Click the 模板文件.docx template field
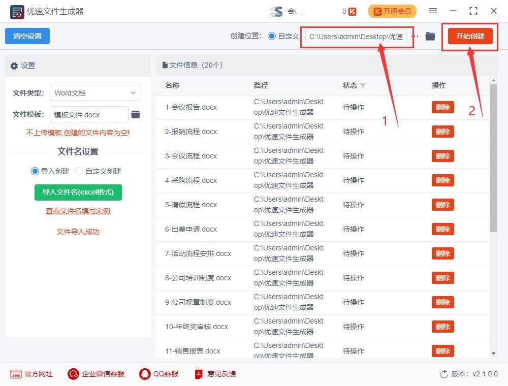Image resolution: width=508 pixels, height=386 pixels. [89, 114]
